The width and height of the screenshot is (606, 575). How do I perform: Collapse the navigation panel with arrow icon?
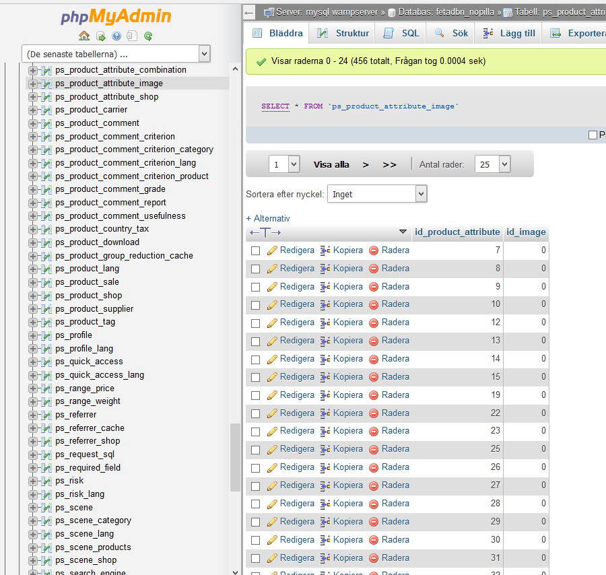pos(249,12)
